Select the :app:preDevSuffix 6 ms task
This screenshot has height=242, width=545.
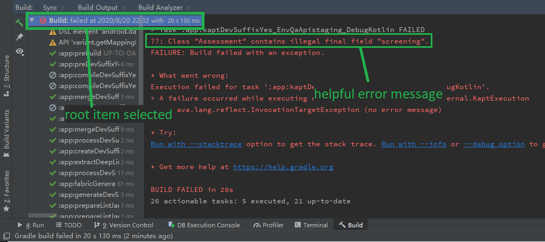point(93,64)
